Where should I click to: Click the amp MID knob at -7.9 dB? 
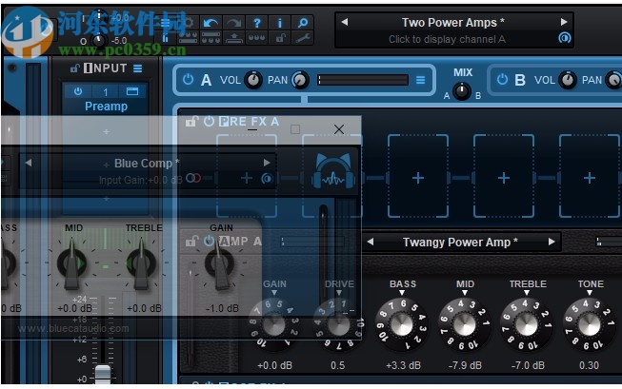[x=464, y=325]
